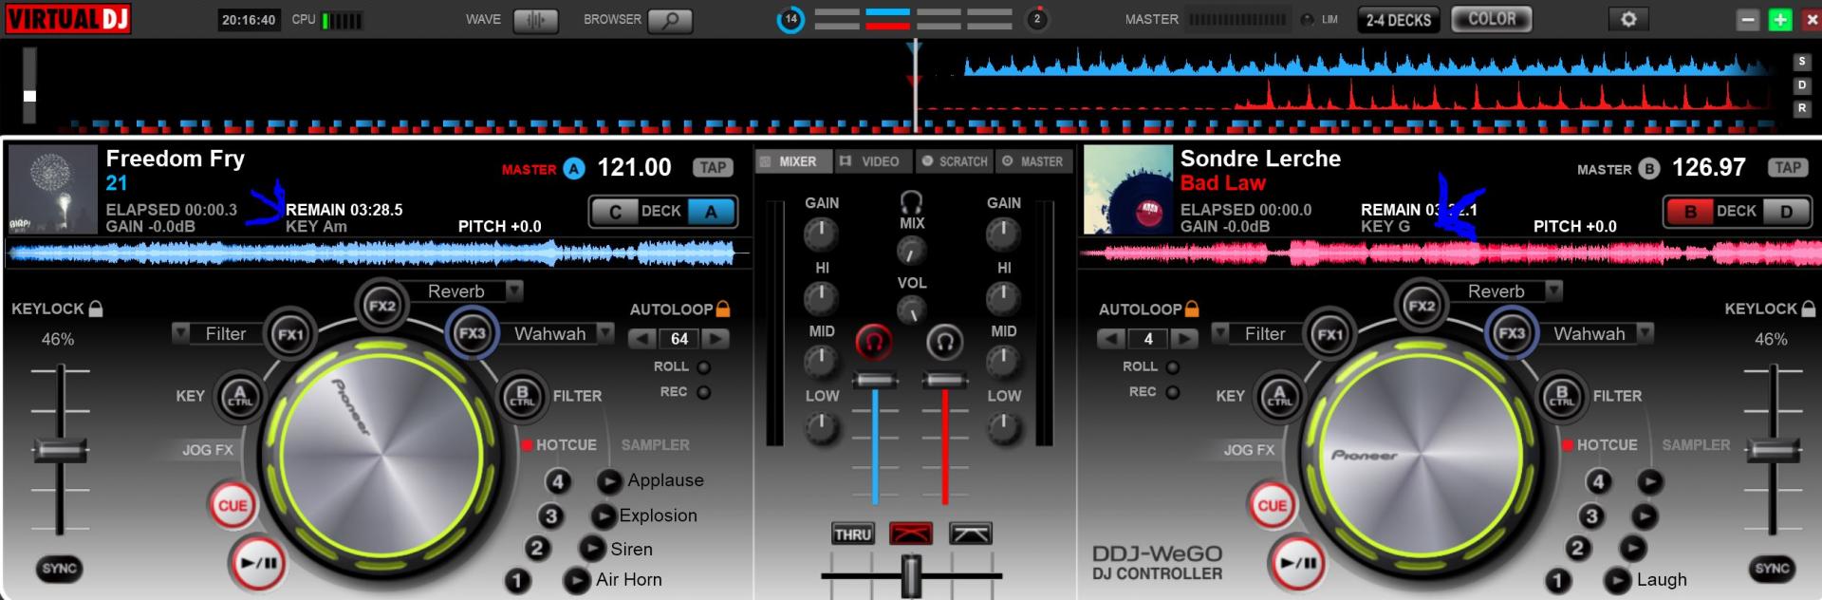Toggle right channel headphone cue button
Viewport: 1822px width, 600px height.
coord(944,342)
